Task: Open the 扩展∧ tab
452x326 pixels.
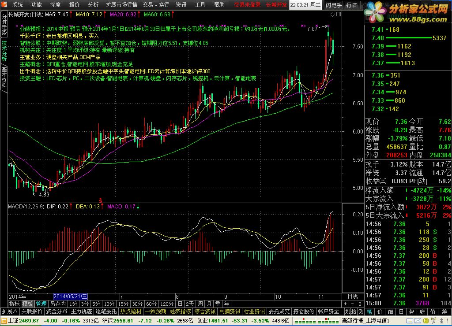Action: tap(10, 311)
